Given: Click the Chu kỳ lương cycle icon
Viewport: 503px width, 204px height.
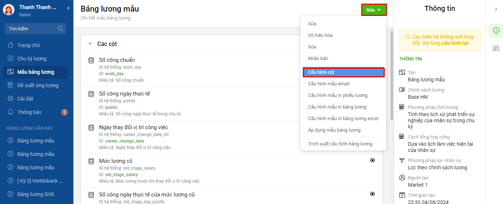Looking at the screenshot, I should [10, 59].
